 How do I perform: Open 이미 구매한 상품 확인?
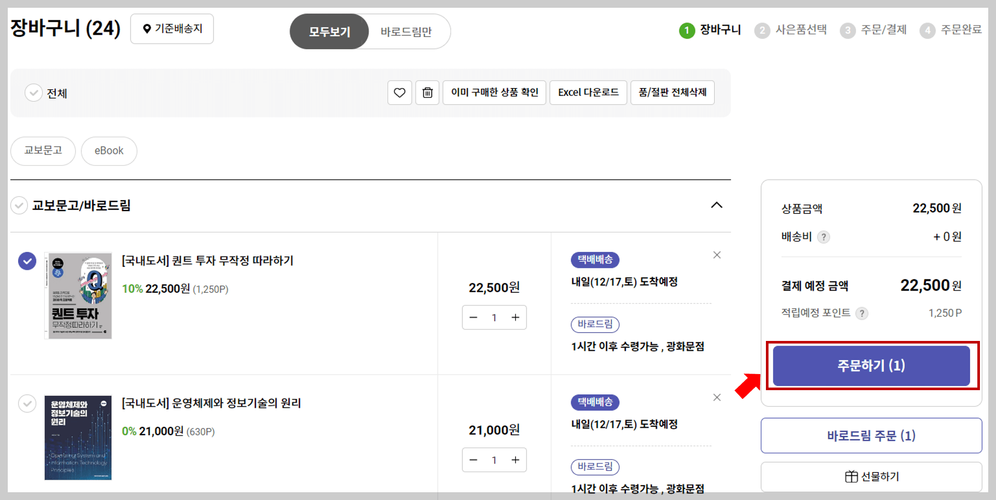493,92
